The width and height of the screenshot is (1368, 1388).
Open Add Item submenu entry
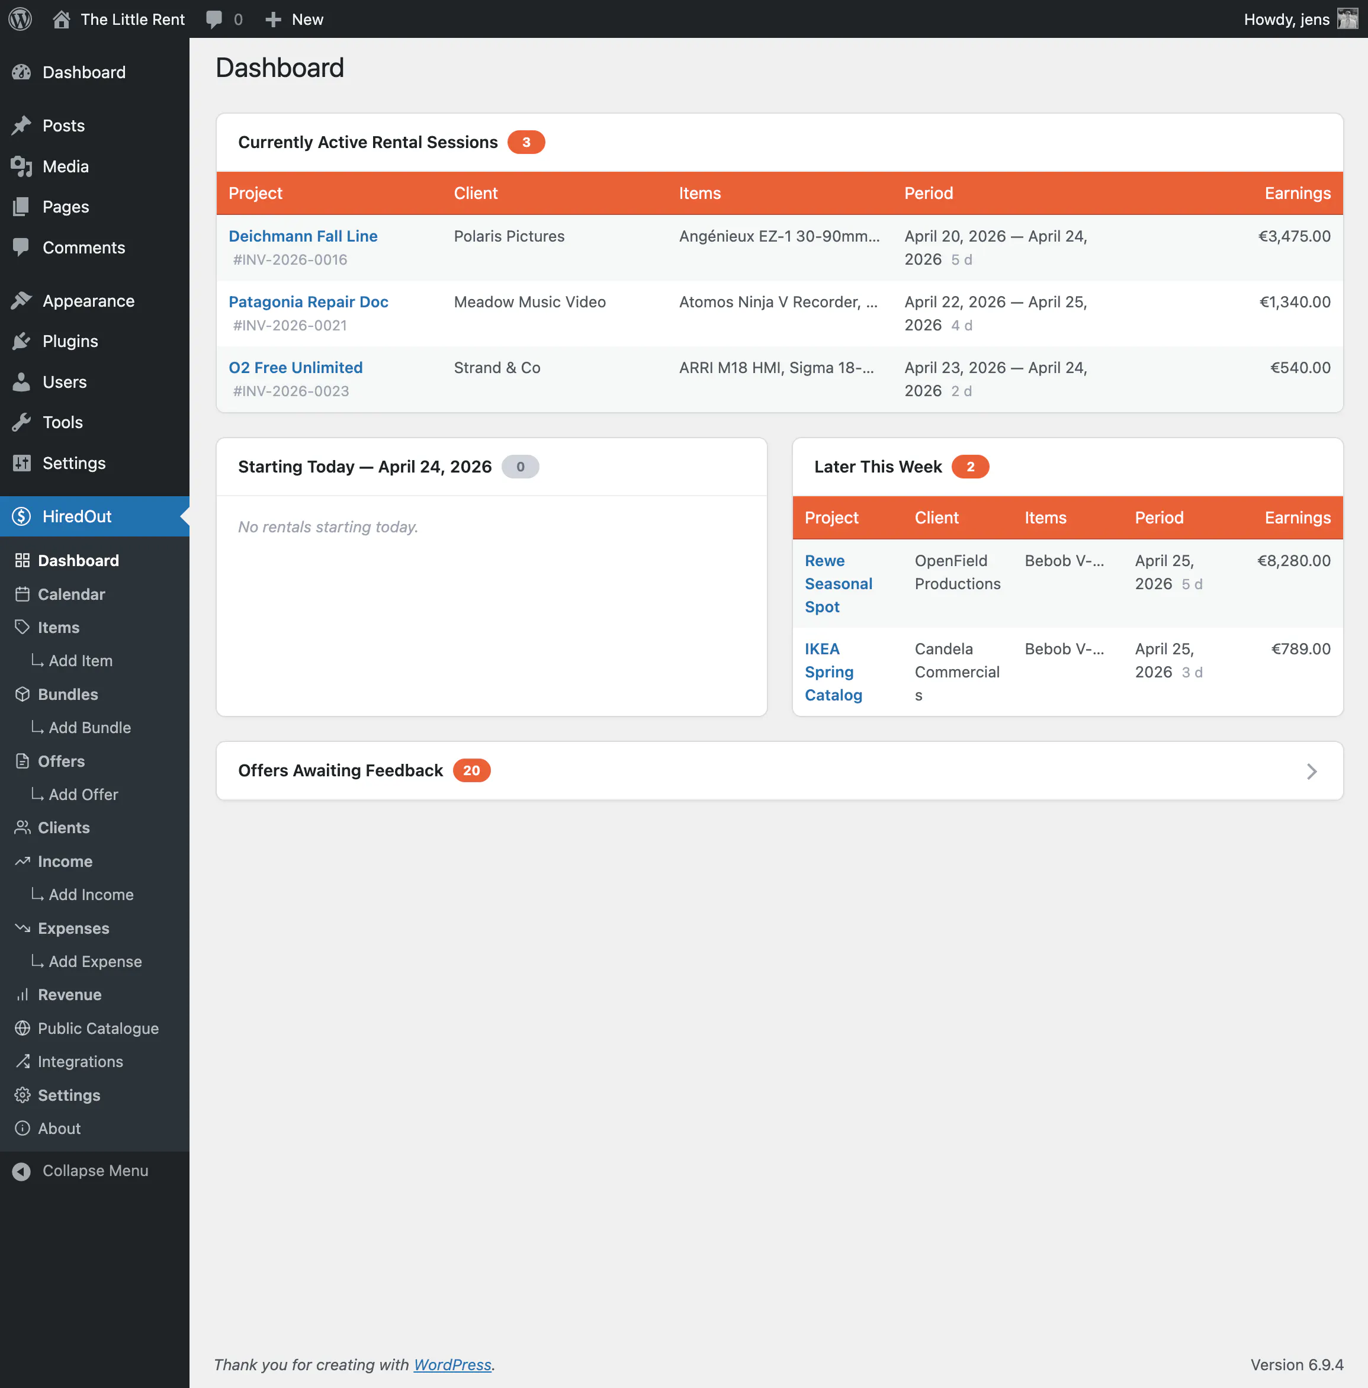click(81, 661)
